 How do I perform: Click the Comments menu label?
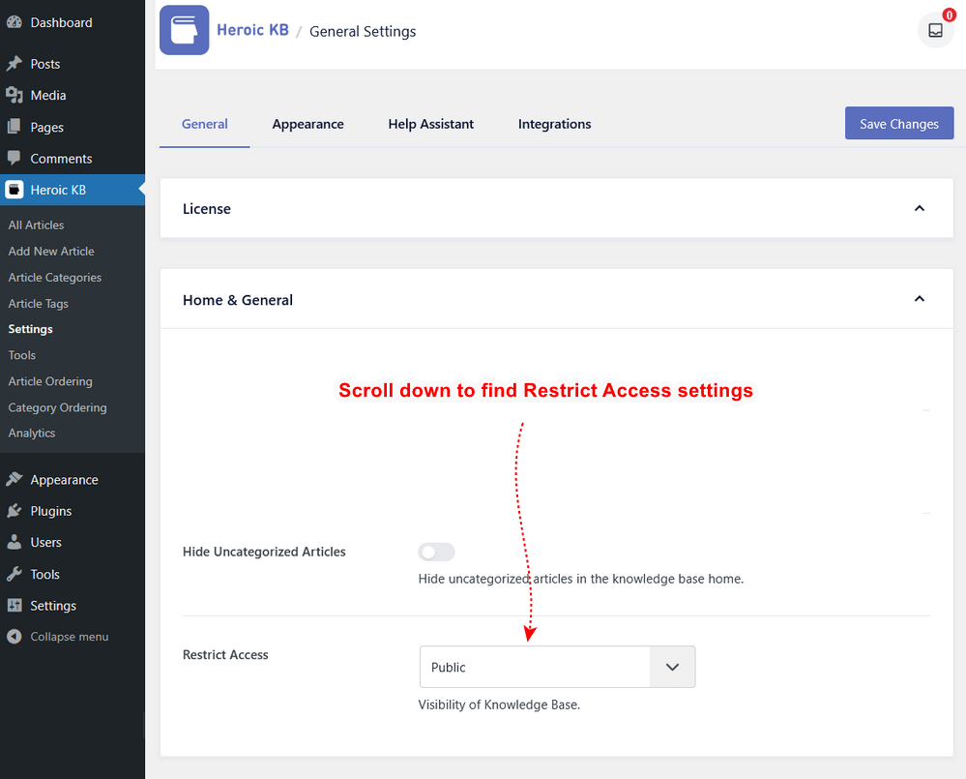pyautogui.click(x=61, y=159)
